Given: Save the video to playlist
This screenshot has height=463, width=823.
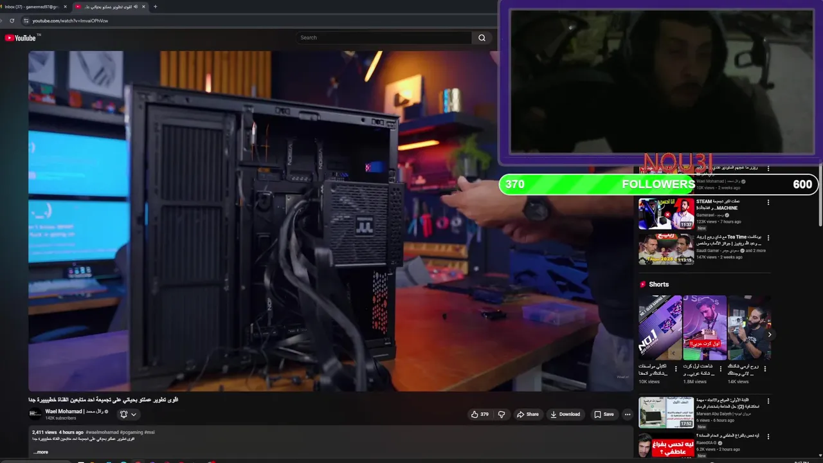Looking at the screenshot, I should tap(604, 414).
